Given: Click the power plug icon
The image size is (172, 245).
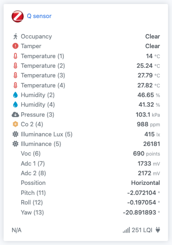Looking at the screenshot, I should (x=158, y=230).
